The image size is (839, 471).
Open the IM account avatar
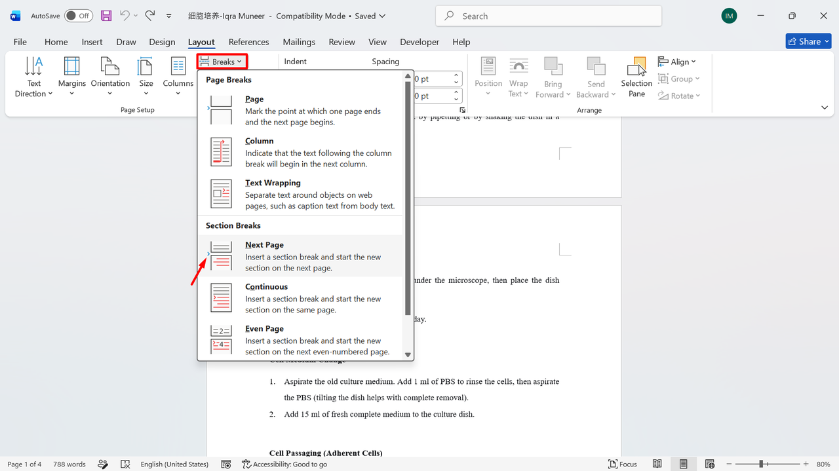point(729,16)
